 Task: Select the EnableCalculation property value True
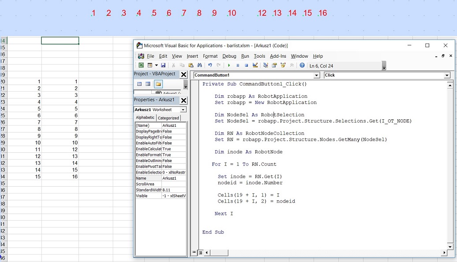[x=174, y=149]
